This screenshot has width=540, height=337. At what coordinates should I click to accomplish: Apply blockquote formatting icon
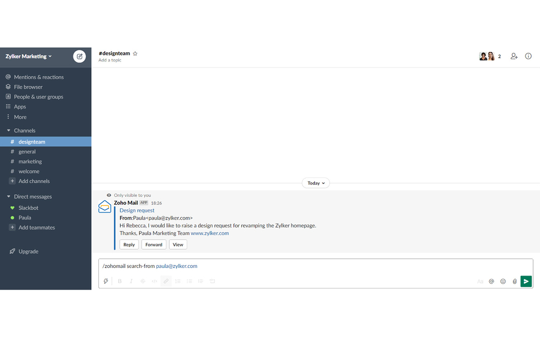[200, 281]
